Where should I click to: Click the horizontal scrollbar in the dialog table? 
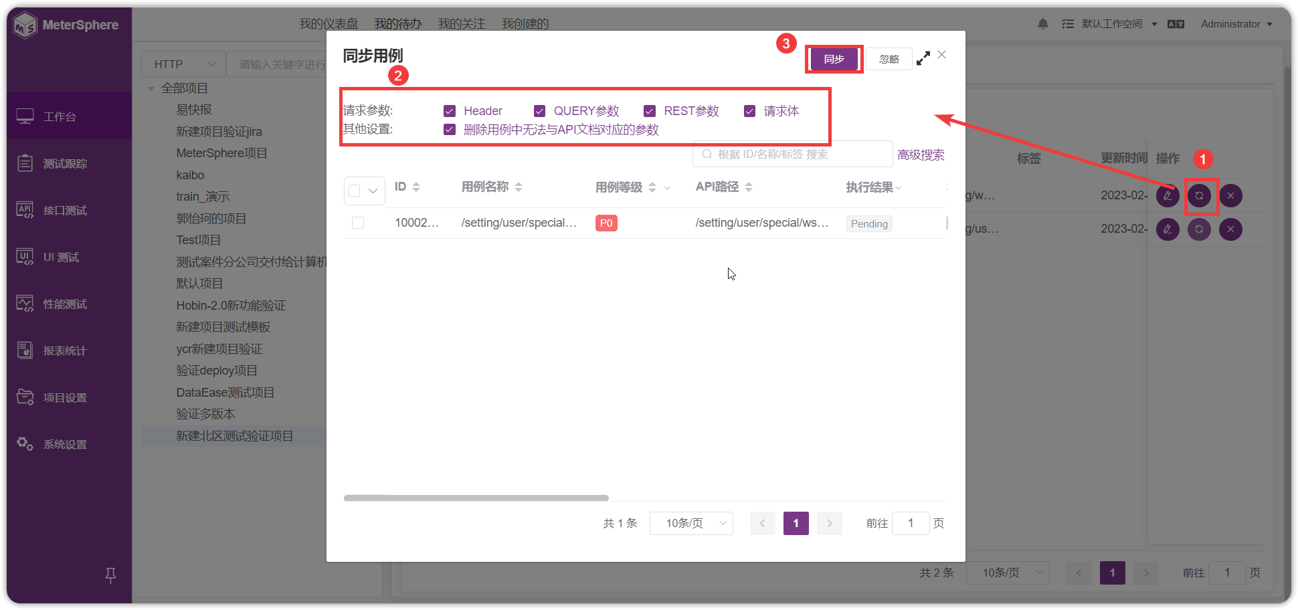click(476, 498)
